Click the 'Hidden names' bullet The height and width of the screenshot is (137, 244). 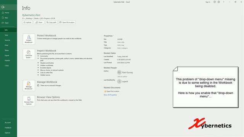pos(45,75)
